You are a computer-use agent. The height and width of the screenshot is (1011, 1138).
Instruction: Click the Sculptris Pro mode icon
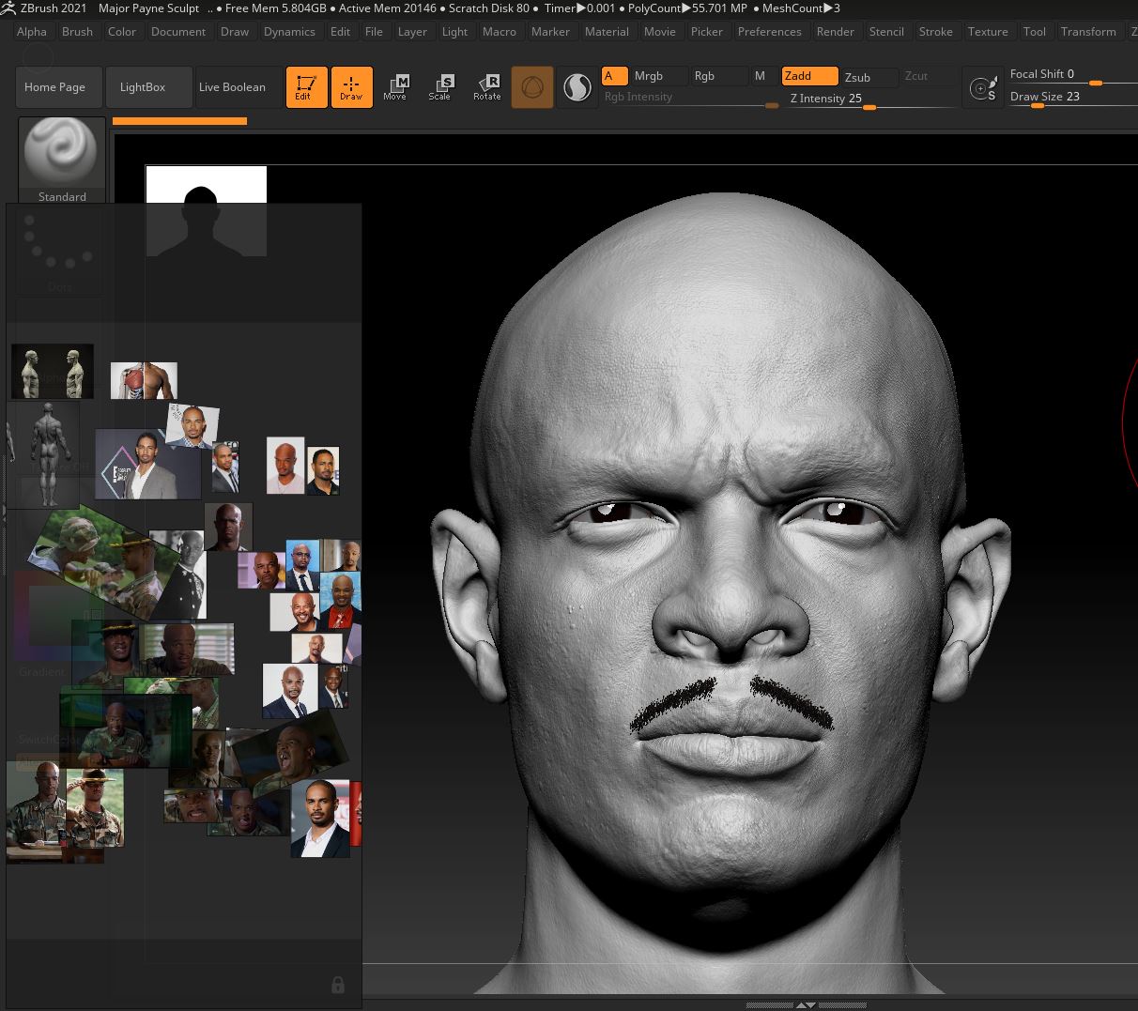click(577, 87)
